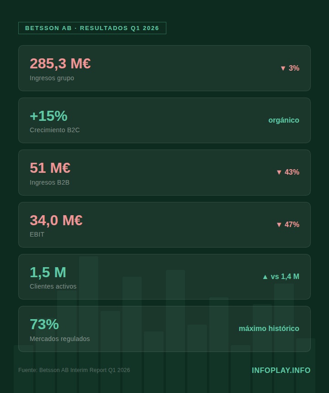Screen dimensions: 329x393
Task: Click the +15% growth value
Action: coord(48,116)
